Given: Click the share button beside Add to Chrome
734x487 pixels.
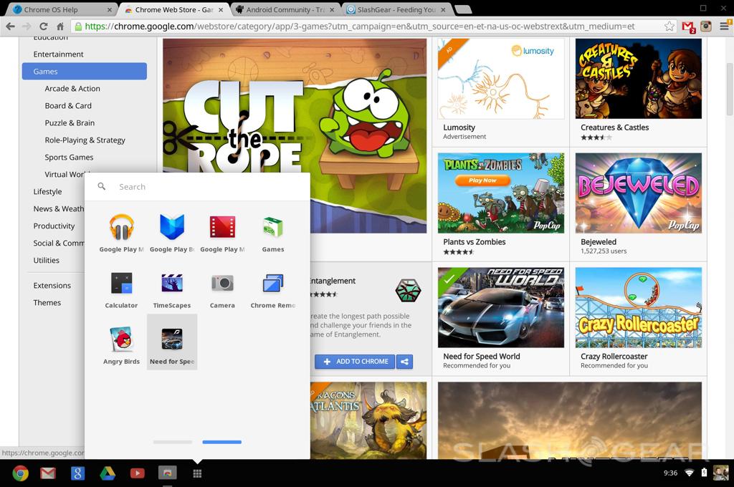Looking at the screenshot, I should [x=404, y=362].
